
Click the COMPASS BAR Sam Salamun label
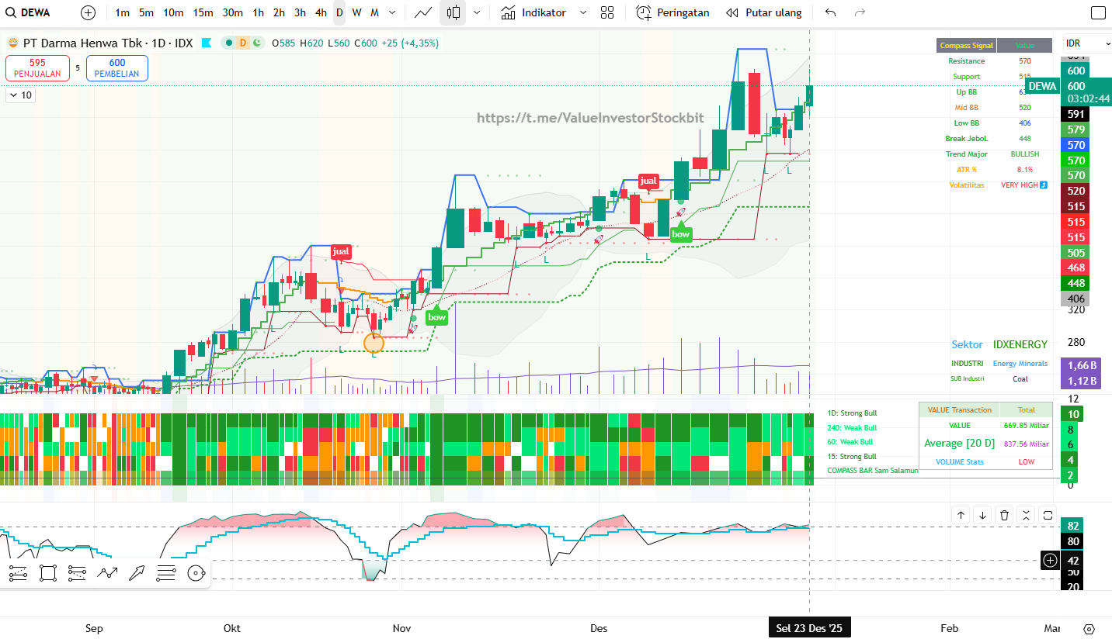click(x=873, y=471)
